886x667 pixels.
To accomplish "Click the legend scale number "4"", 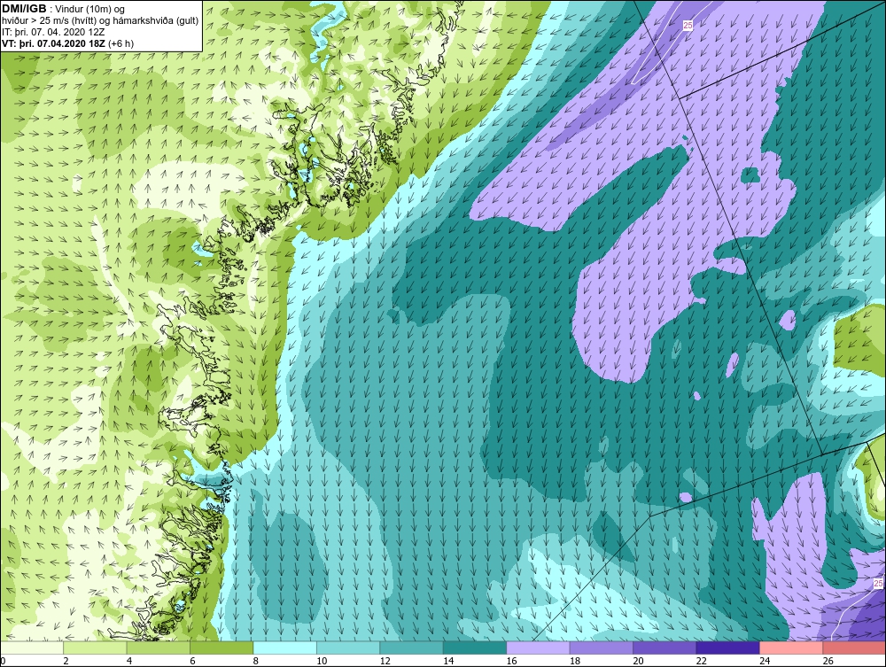I will click(128, 661).
